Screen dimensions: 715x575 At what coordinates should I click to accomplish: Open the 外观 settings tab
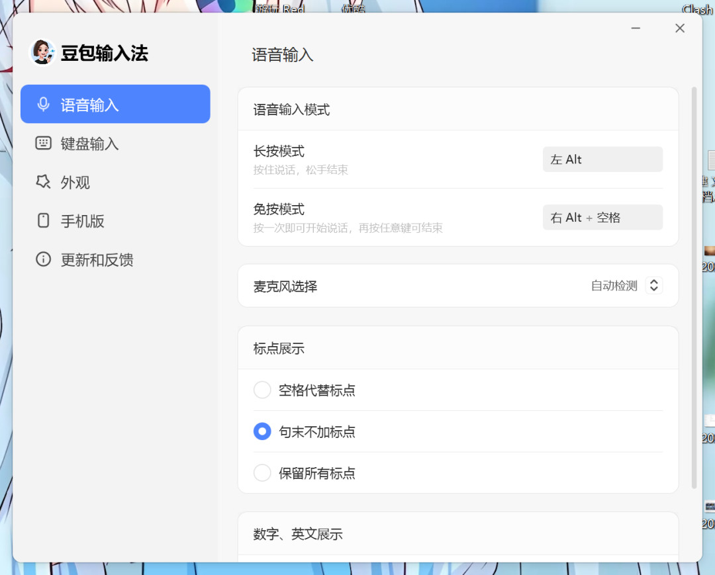(115, 182)
